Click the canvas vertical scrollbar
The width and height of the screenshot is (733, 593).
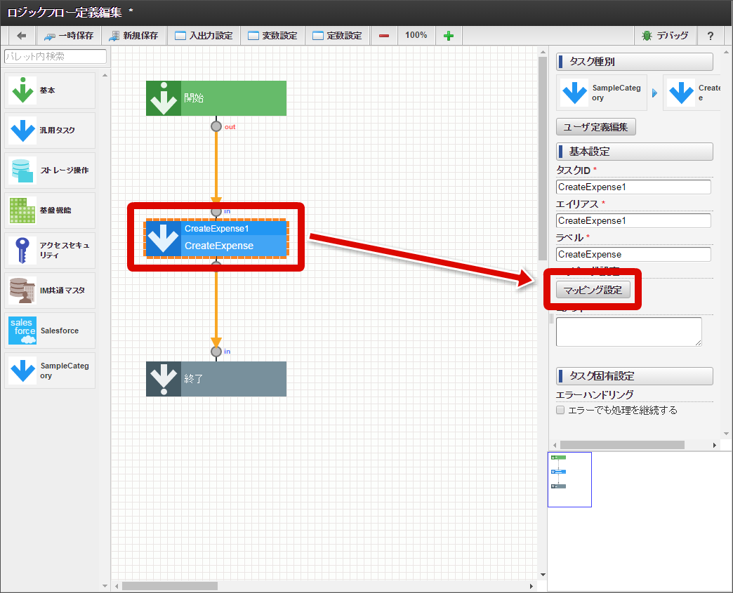point(542,159)
